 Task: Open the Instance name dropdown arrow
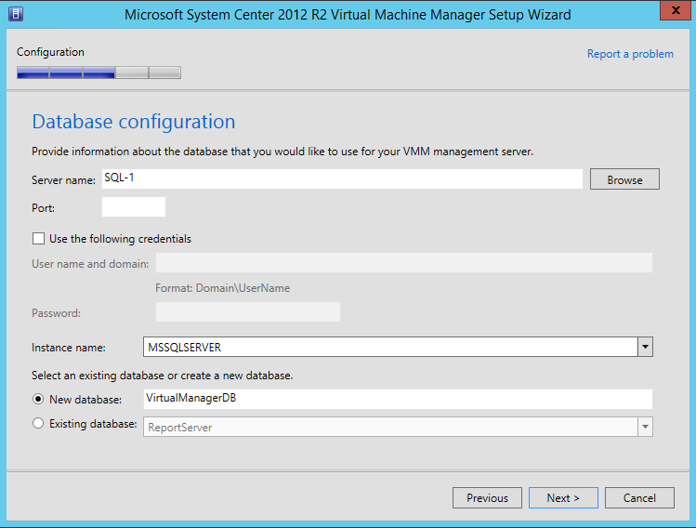(645, 347)
